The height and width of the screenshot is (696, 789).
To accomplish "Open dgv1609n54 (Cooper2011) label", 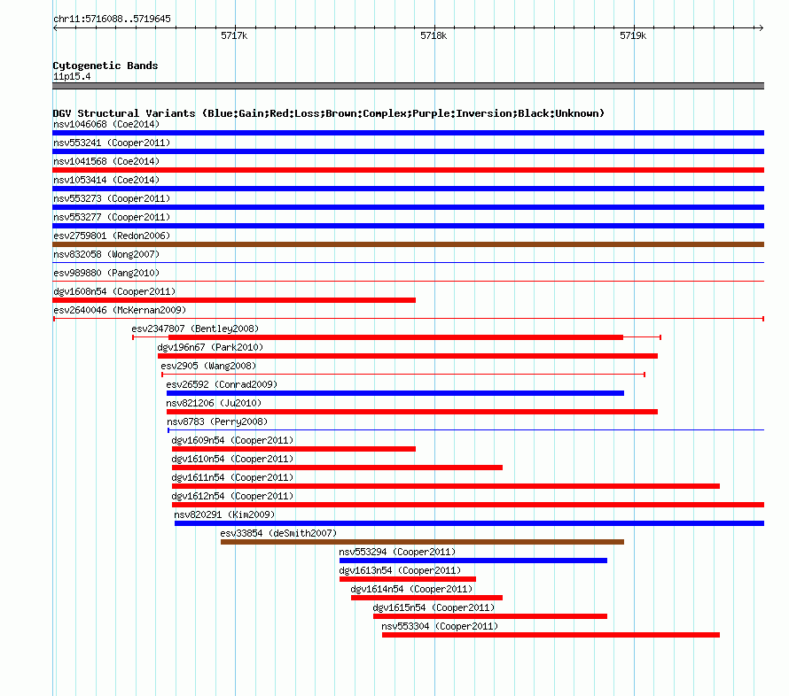I will click(x=232, y=440).
